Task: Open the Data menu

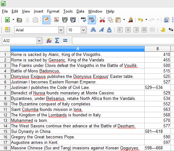Action: (x=80, y=11)
